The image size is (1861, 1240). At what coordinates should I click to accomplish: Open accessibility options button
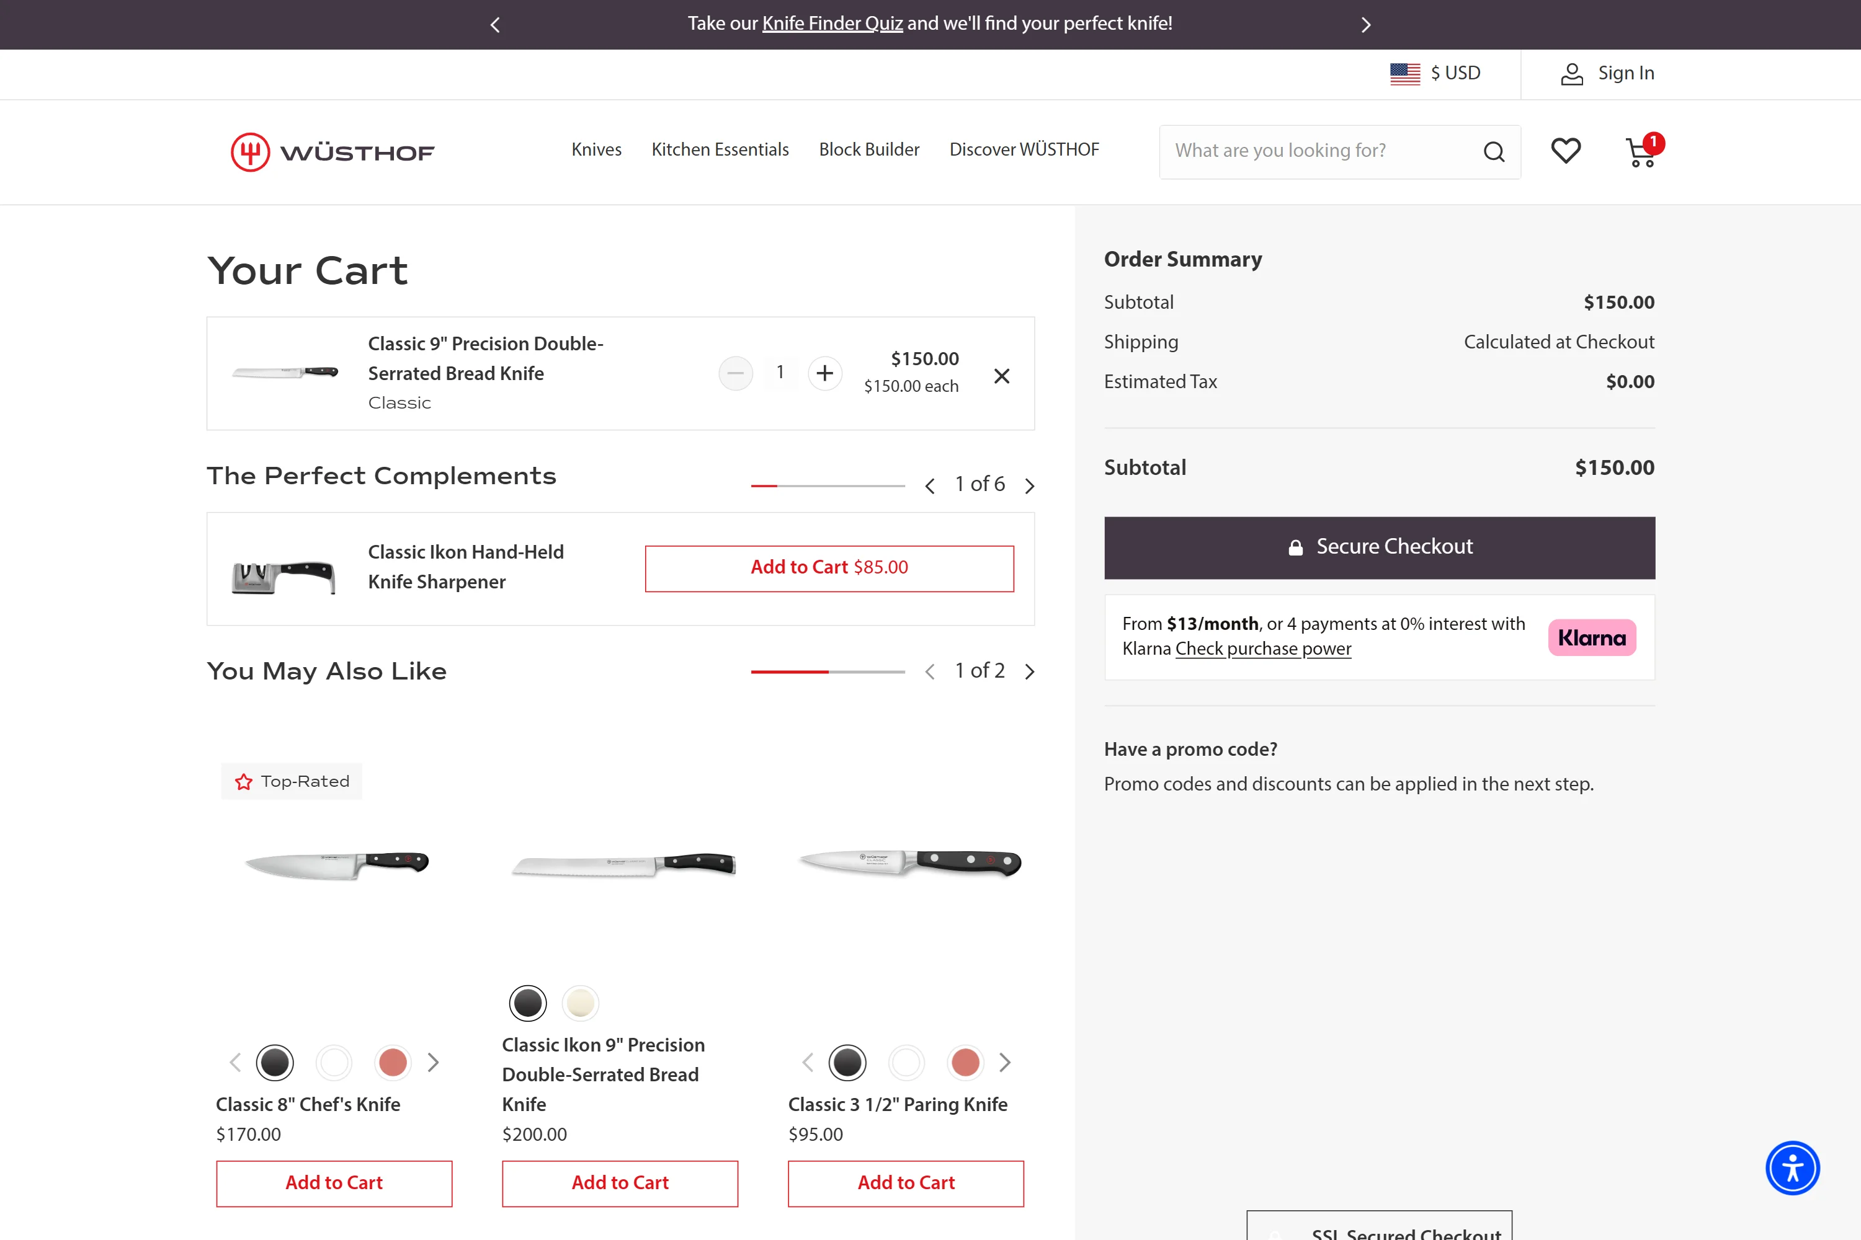[1792, 1167]
